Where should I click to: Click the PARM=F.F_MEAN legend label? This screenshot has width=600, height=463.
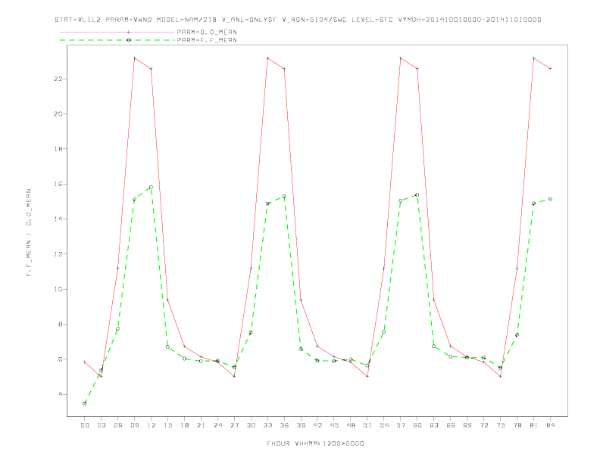[207, 40]
